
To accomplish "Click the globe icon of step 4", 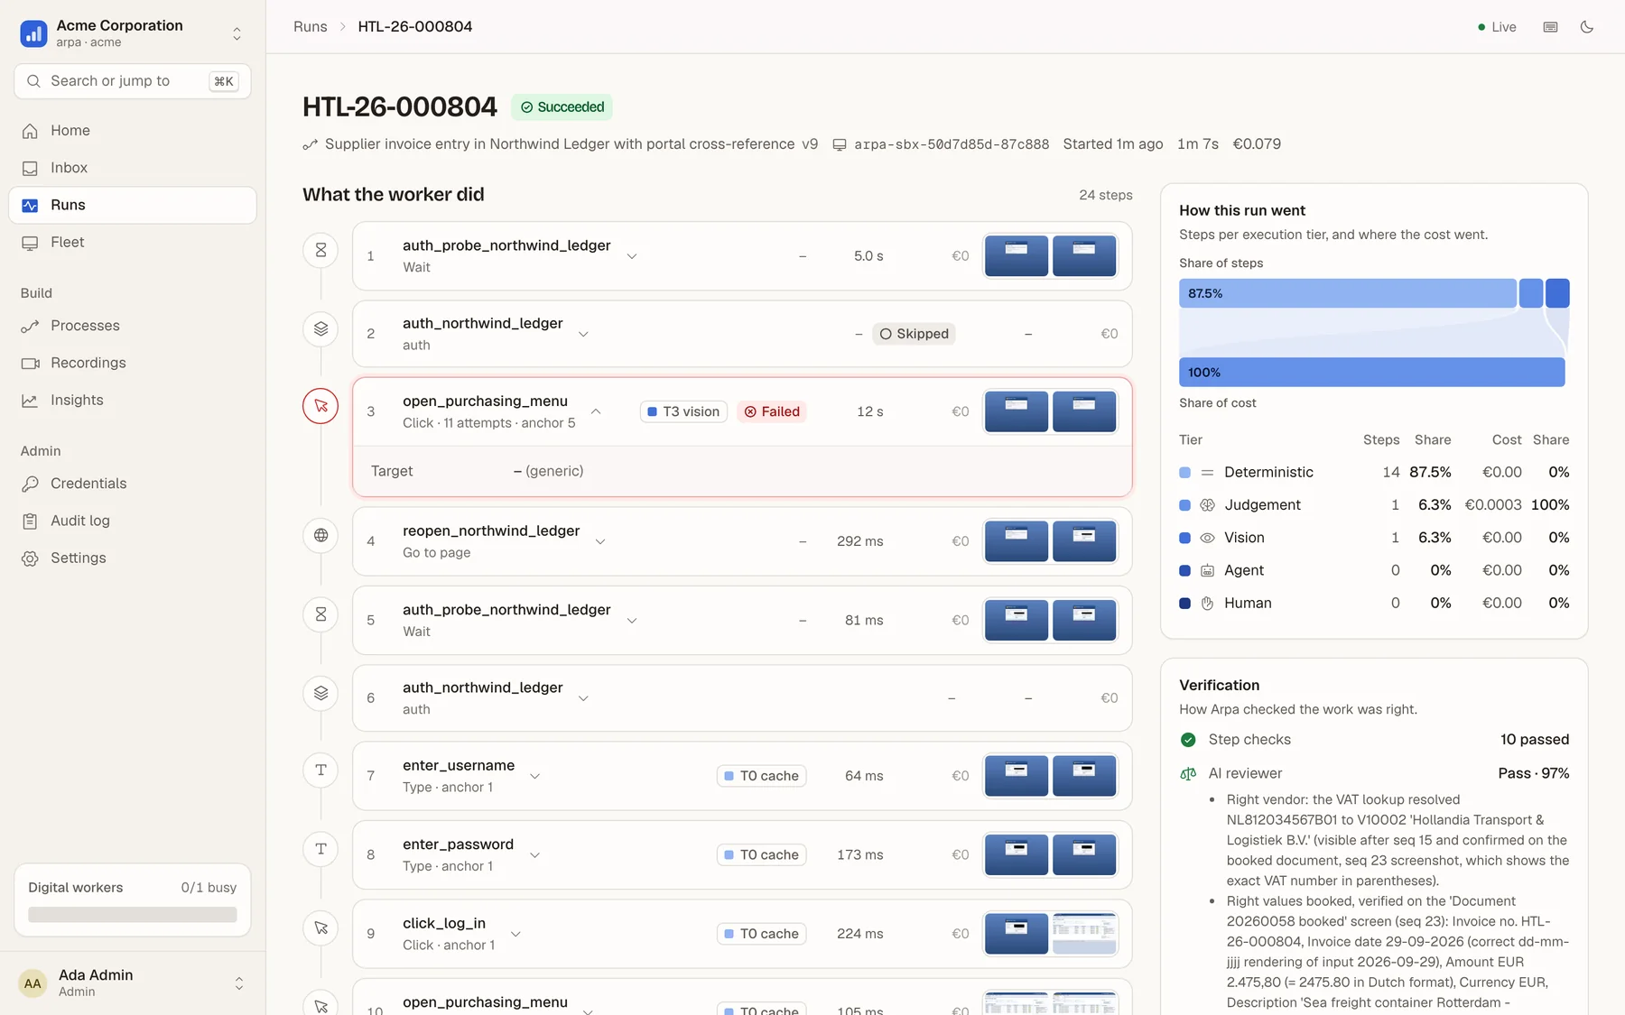I will coord(320,535).
